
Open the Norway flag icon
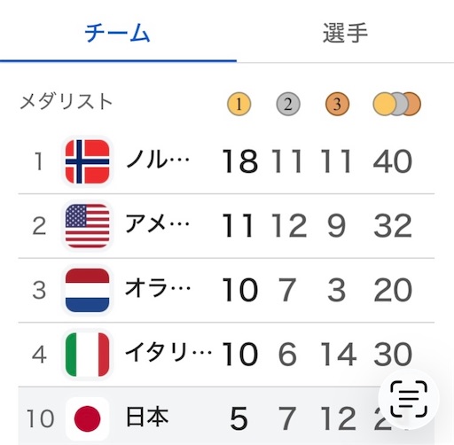pos(87,161)
